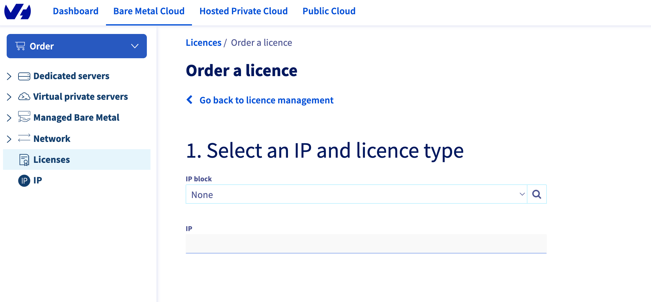The height and width of the screenshot is (302, 651).
Task: Click the Virtual private servers cloud icon
Action: click(24, 96)
